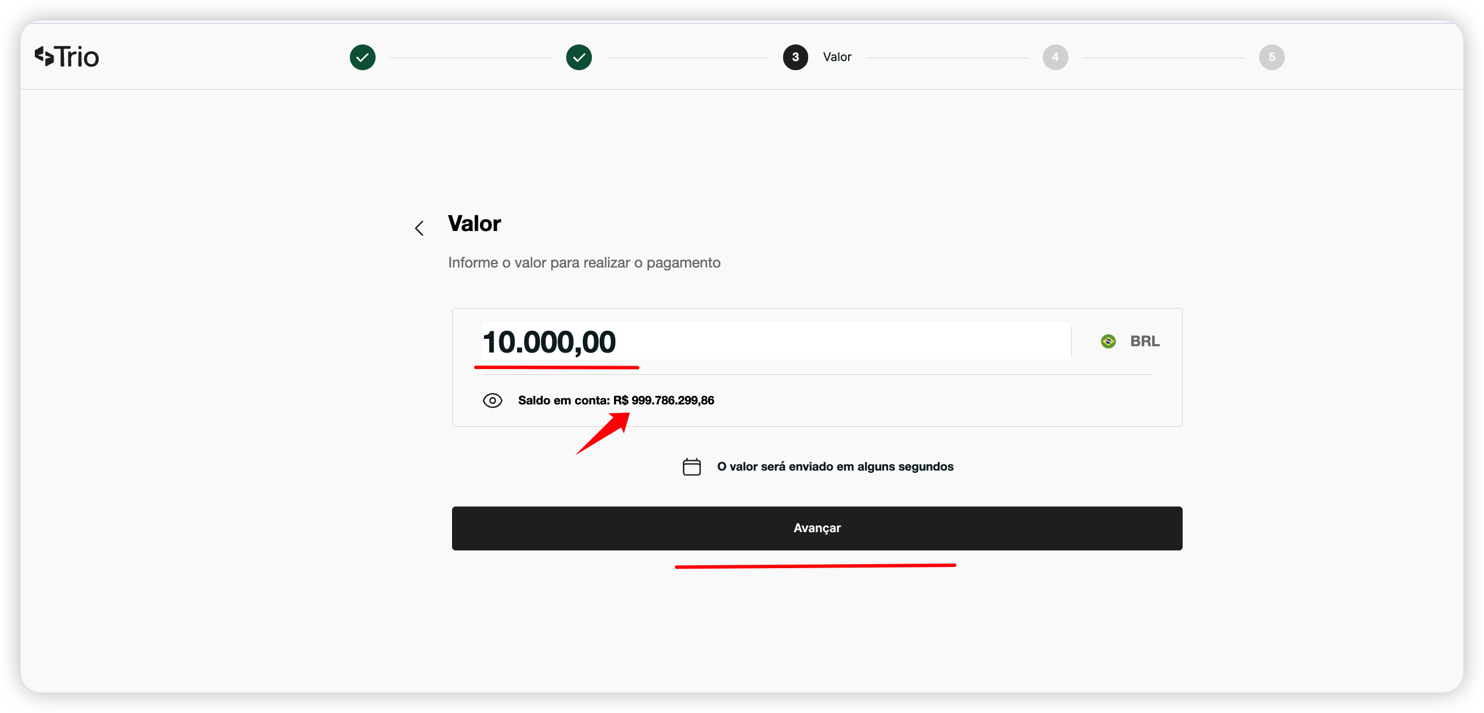Select the Valor step label in the stepper

(x=837, y=57)
